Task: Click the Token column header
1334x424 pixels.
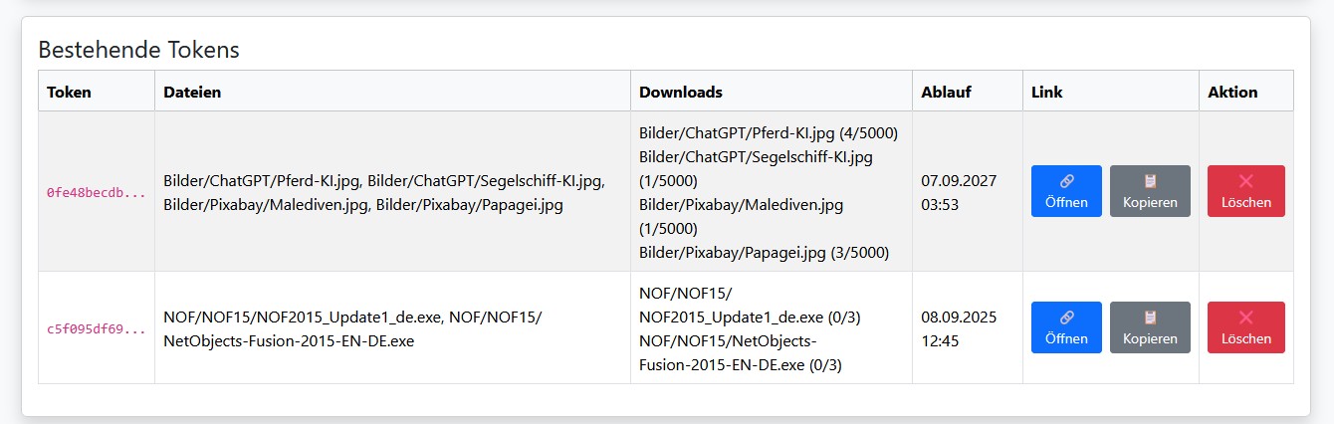Action: 69,92
